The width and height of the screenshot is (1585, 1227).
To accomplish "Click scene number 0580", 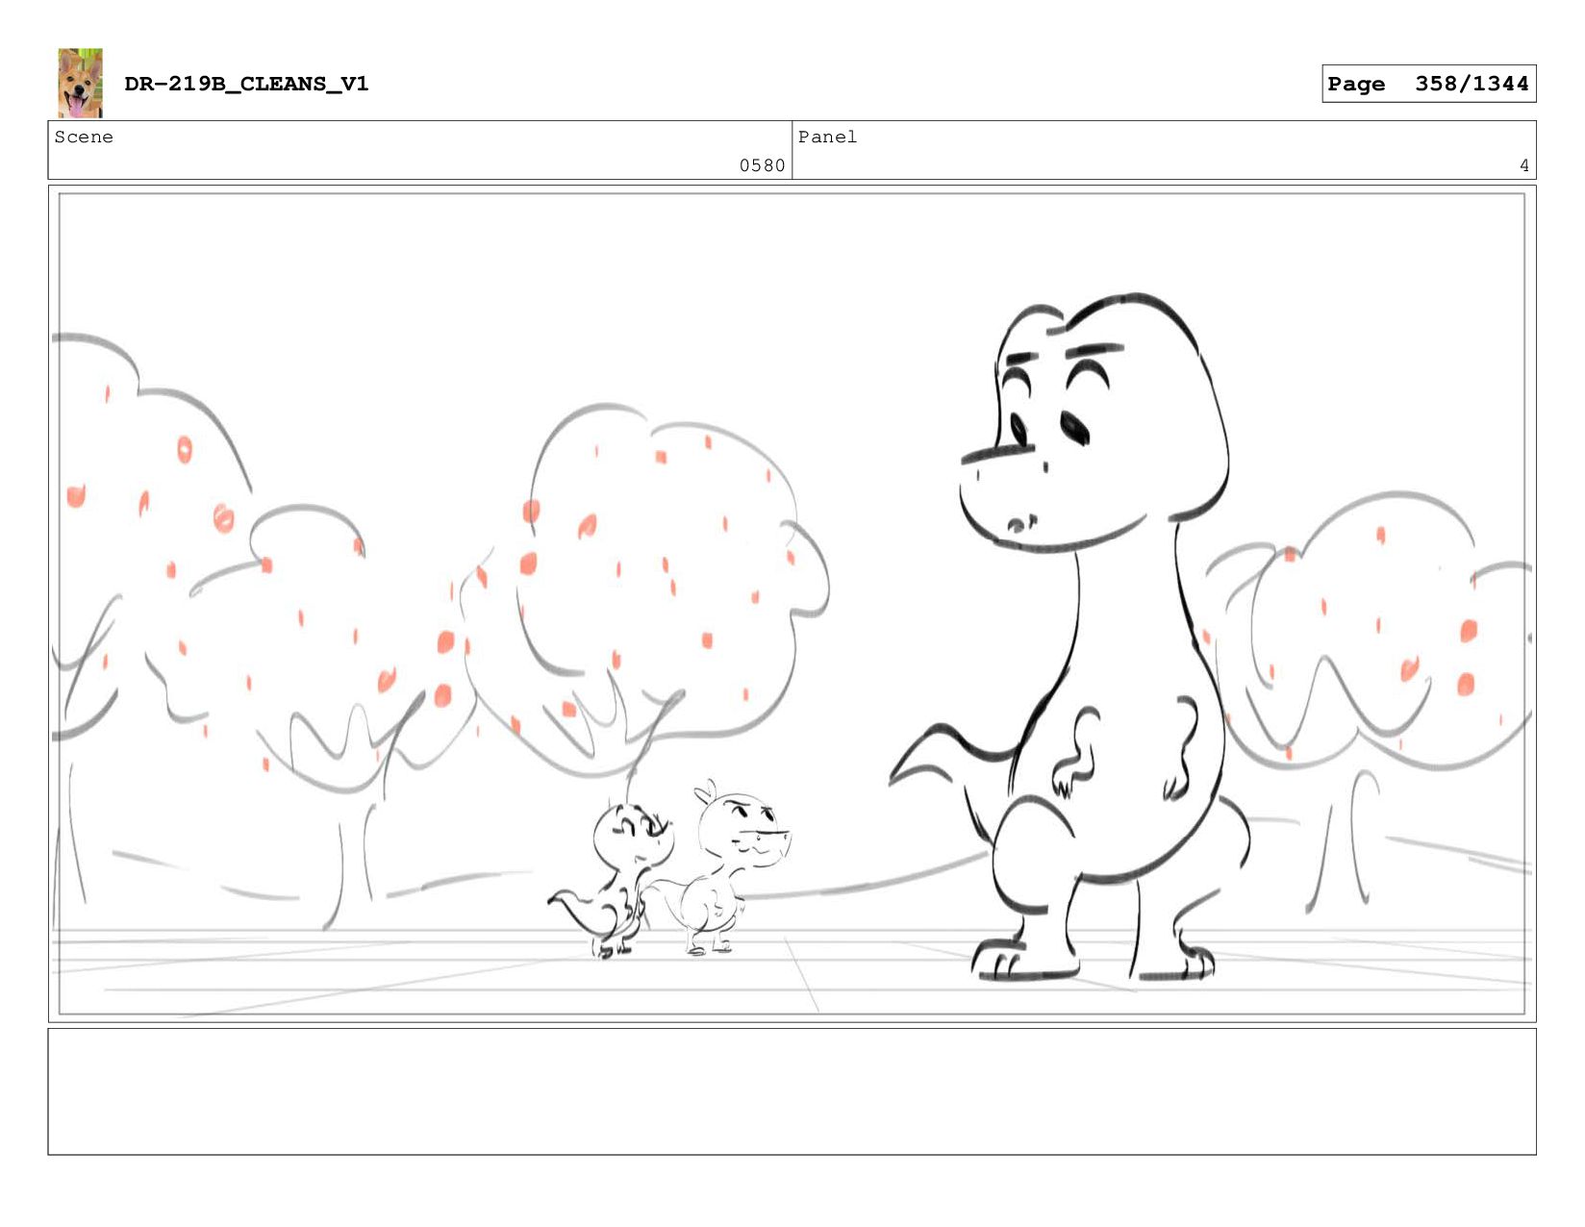I will (x=762, y=165).
